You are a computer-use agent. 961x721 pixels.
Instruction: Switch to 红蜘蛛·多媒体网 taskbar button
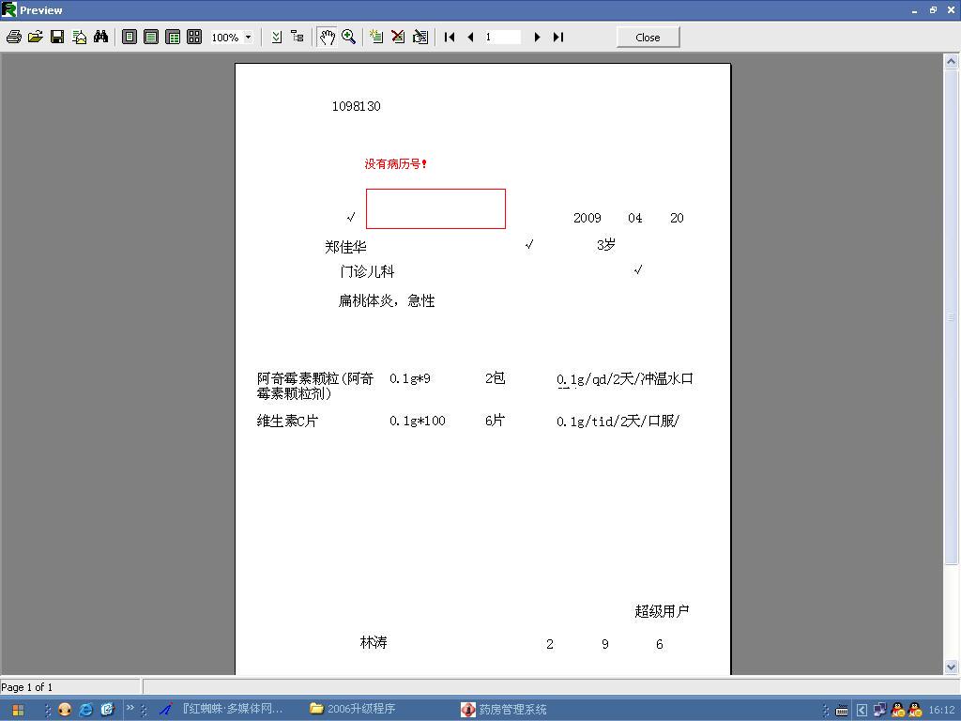tap(221, 709)
